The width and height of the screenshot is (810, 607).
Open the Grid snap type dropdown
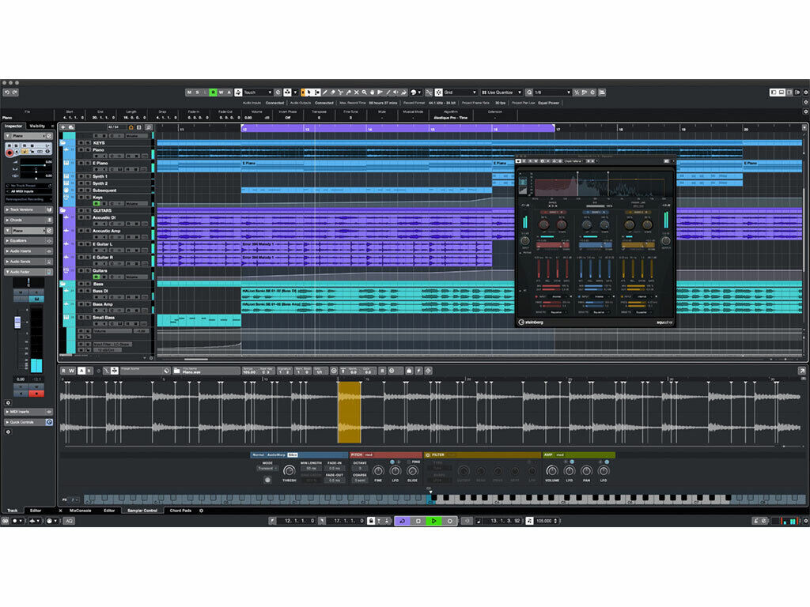(459, 92)
